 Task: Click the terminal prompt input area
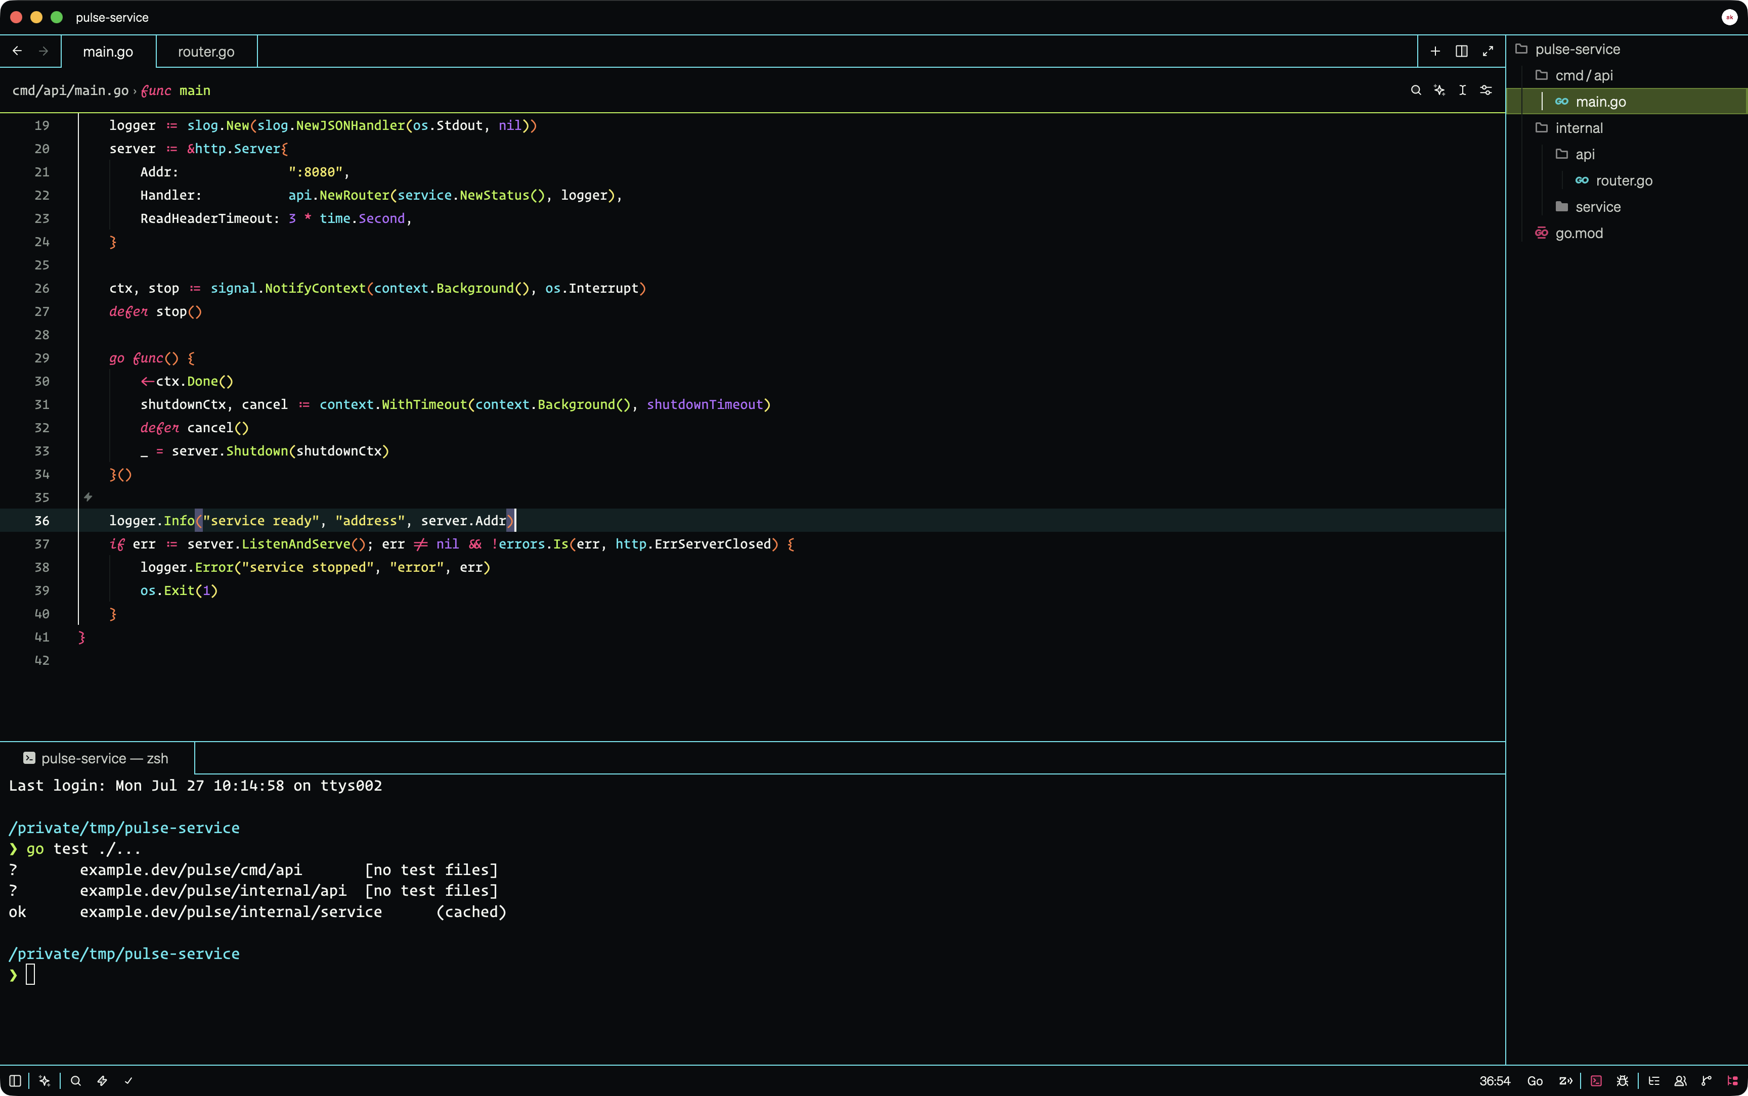tap(30, 975)
